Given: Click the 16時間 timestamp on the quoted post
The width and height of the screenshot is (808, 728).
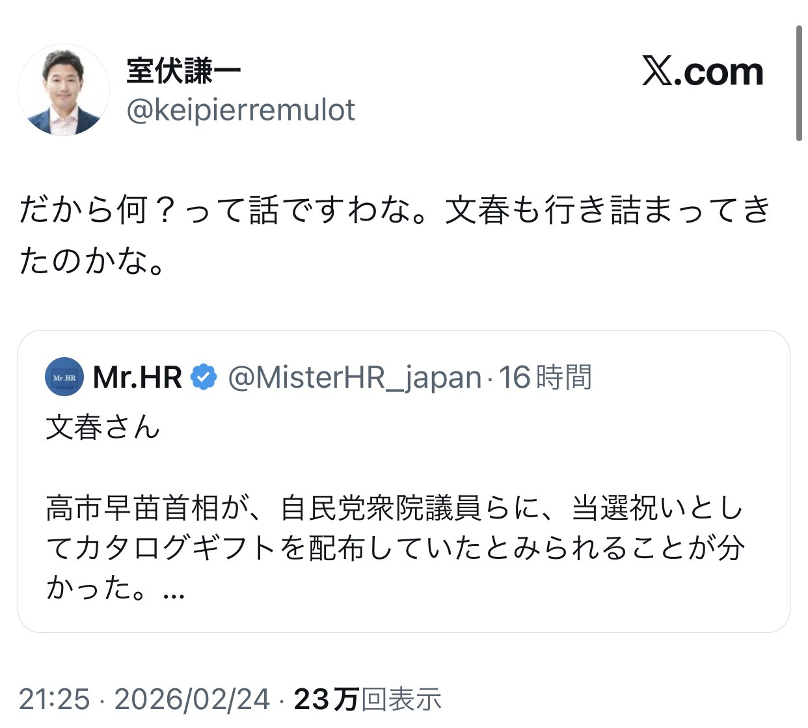Looking at the screenshot, I should tap(545, 377).
